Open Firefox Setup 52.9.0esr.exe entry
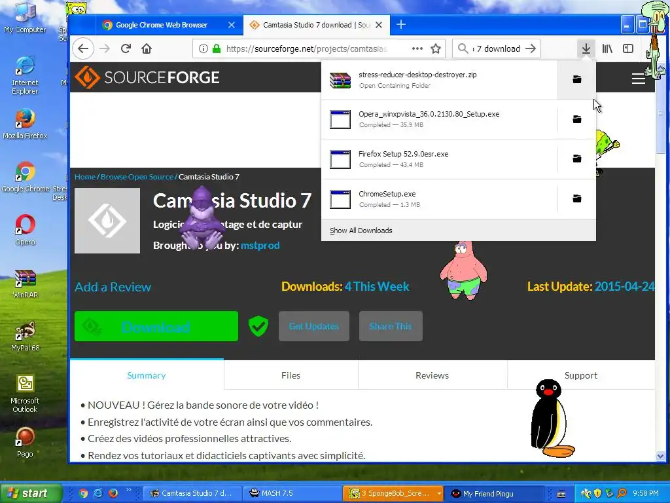 (x=439, y=158)
